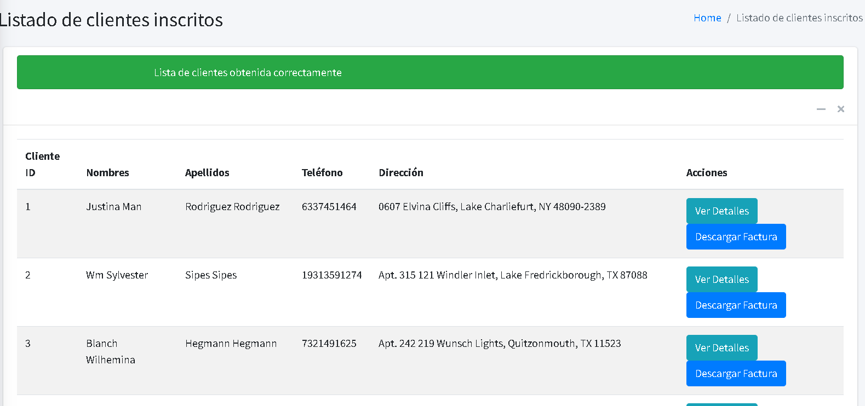865x406 pixels.
Task: View details for Wm Sylvester
Action: (x=721, y=279)
